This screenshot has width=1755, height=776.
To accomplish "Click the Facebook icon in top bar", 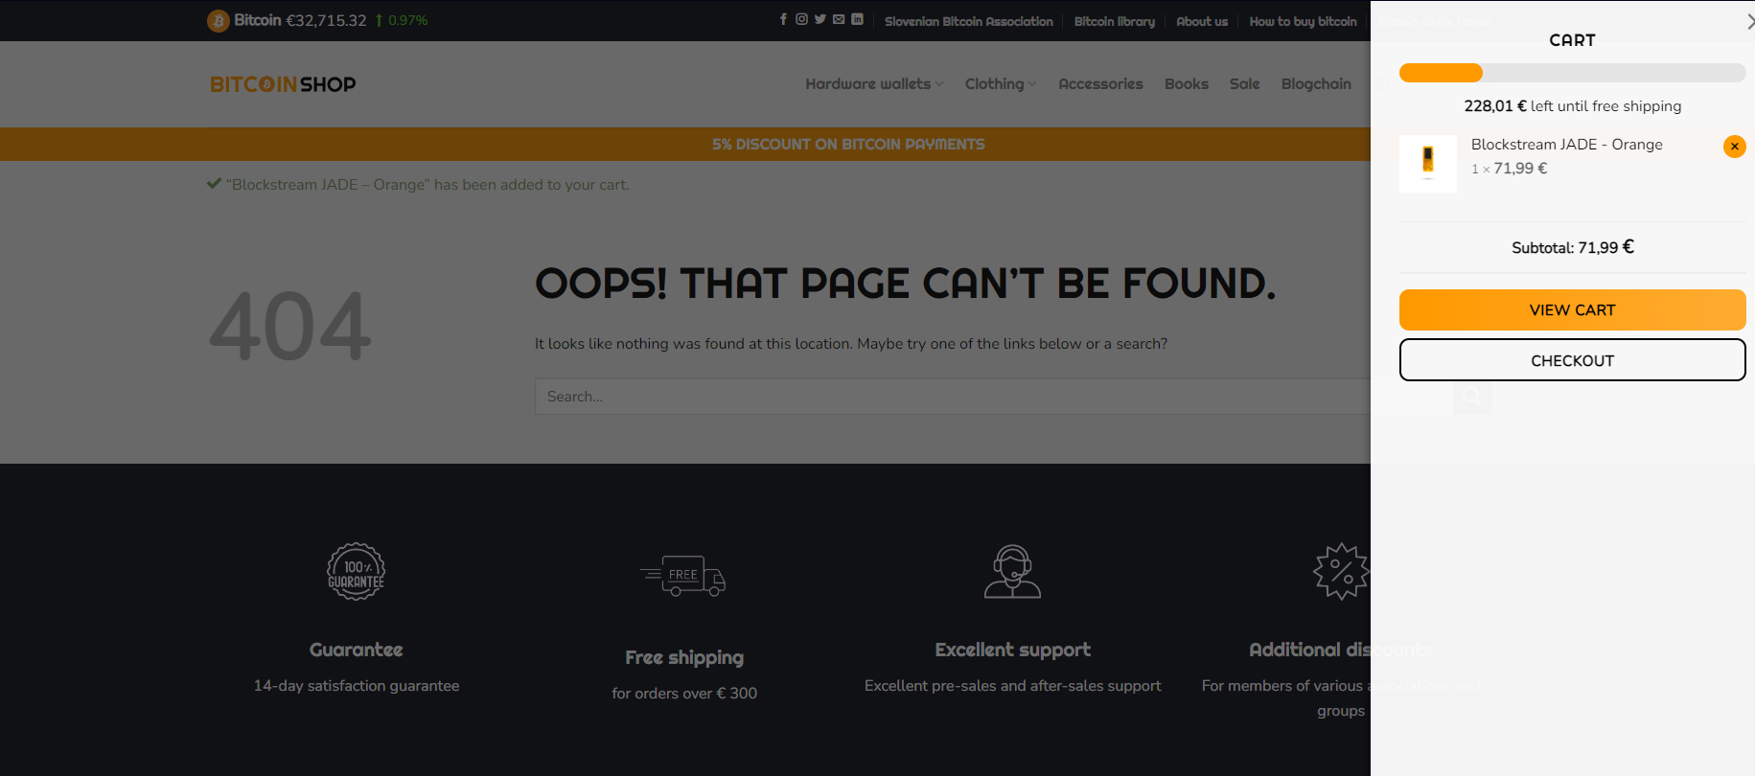I will [783, 19].
